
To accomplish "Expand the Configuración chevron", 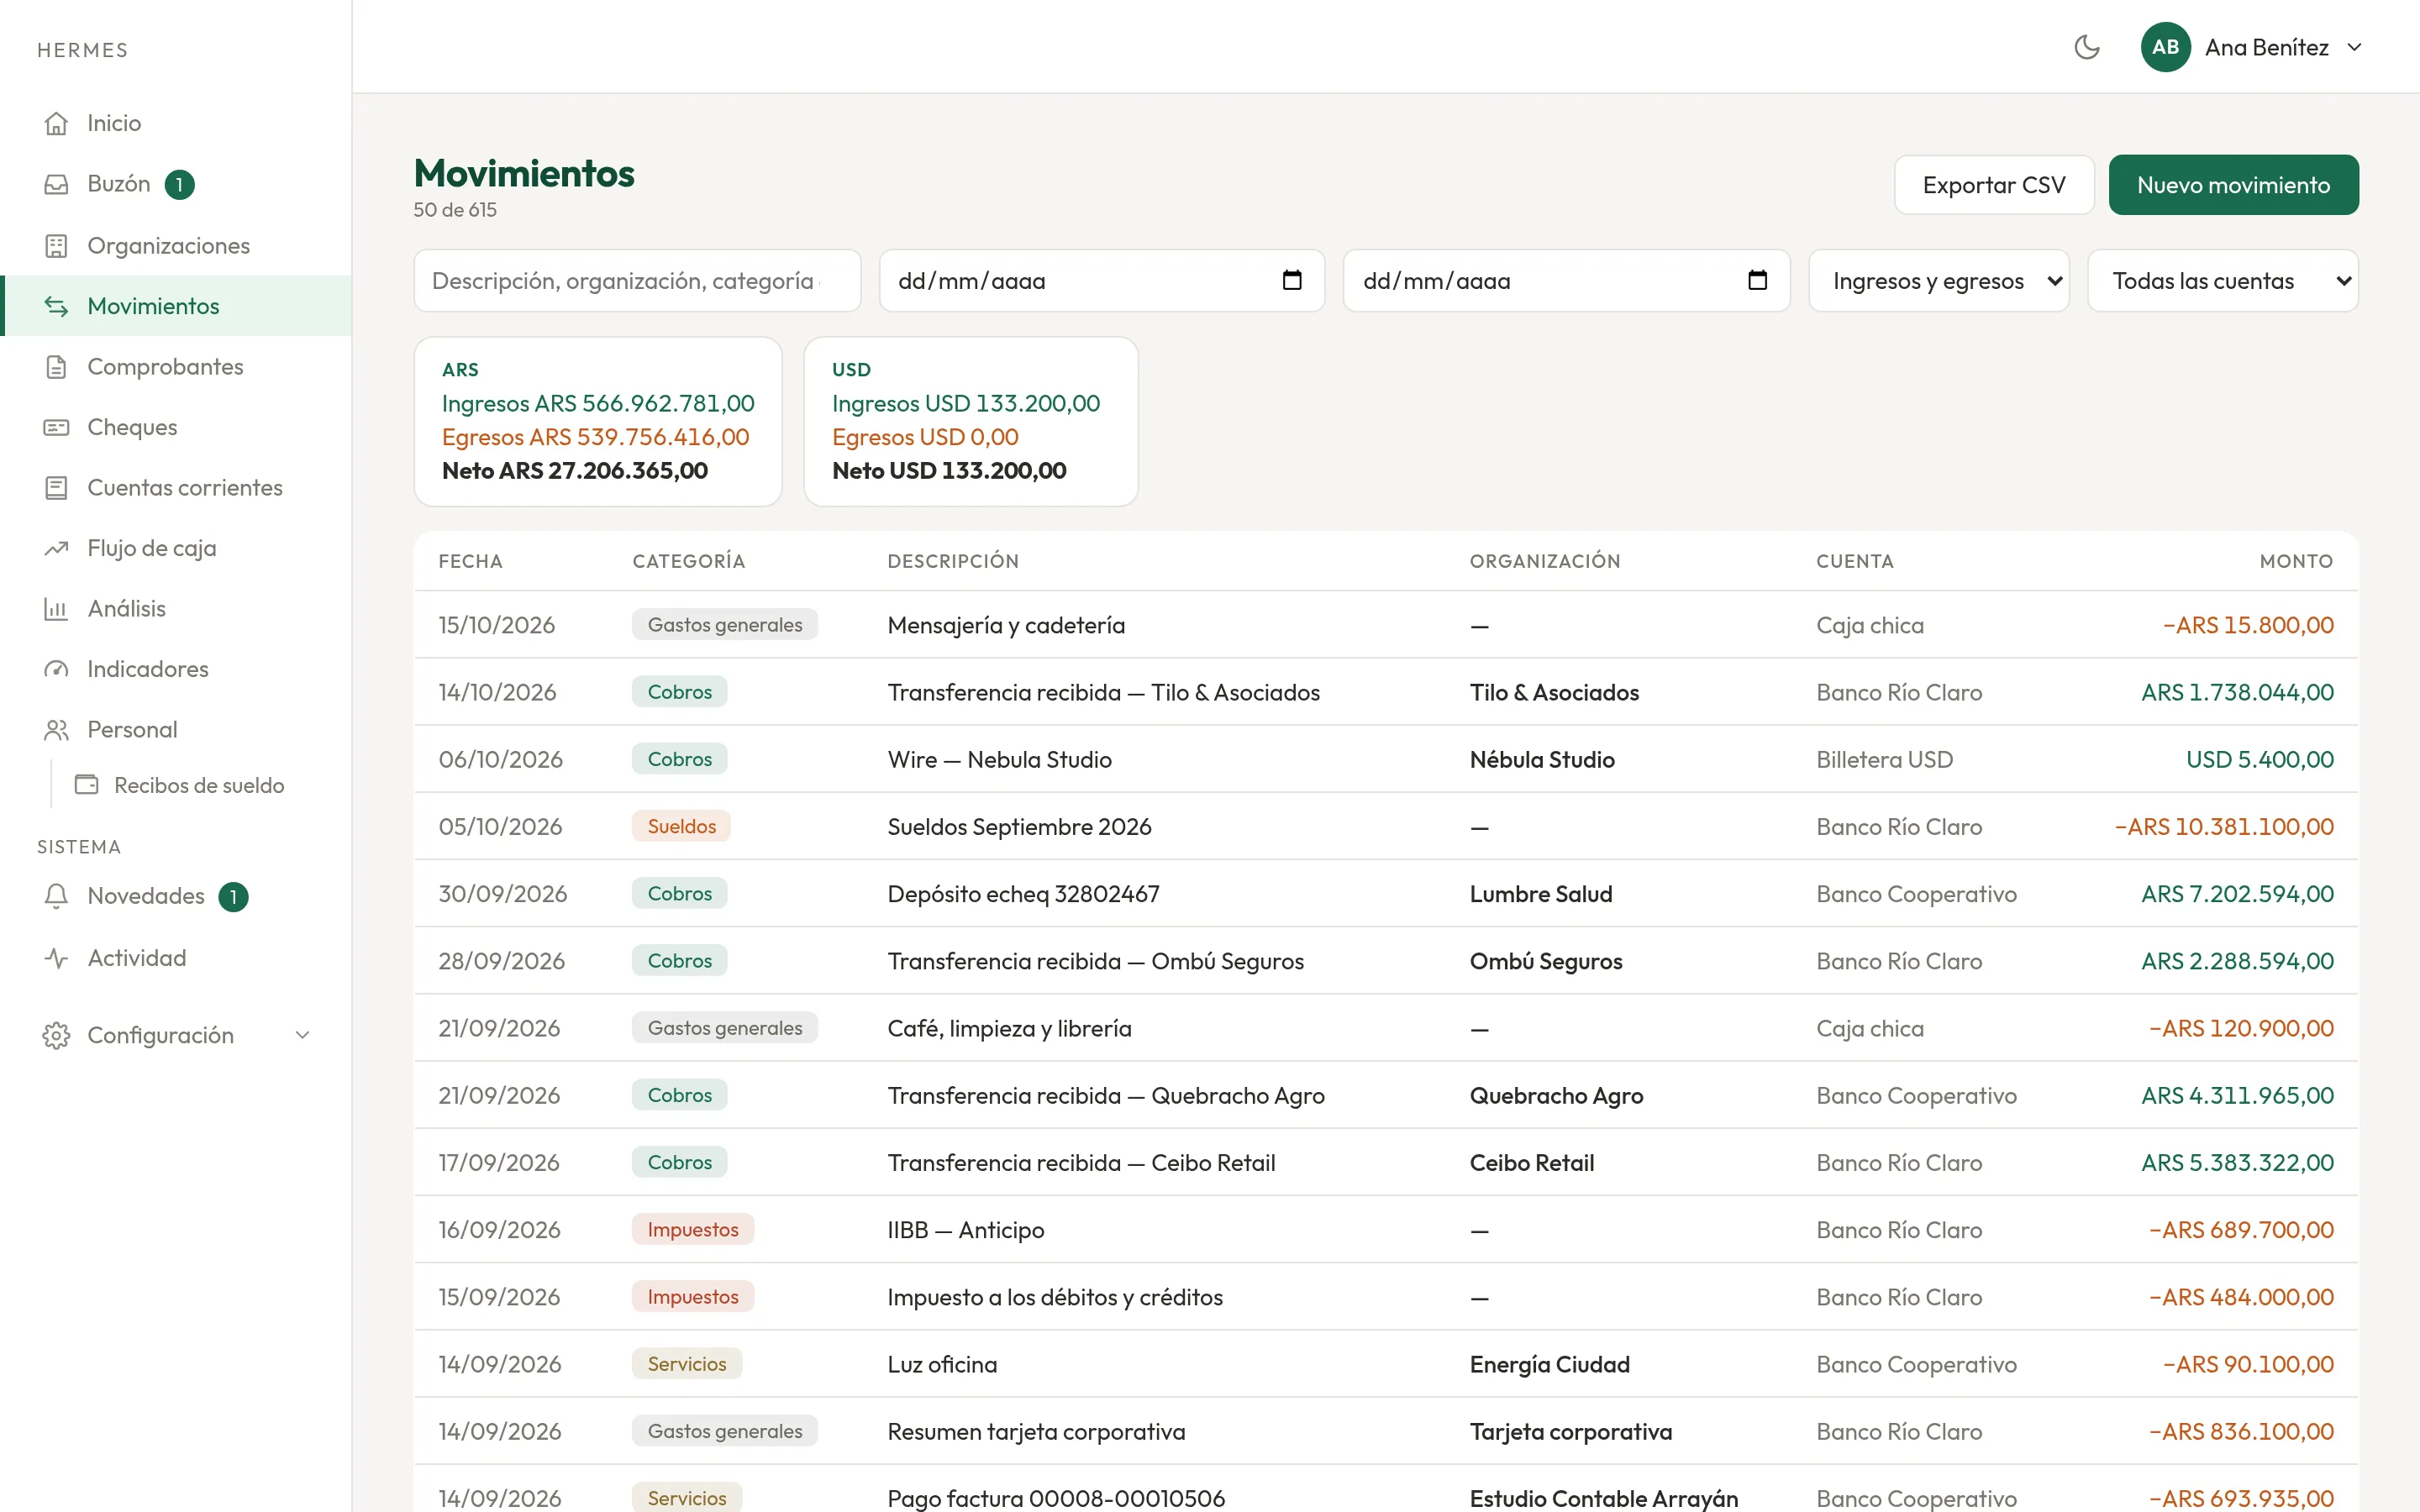I will click(x=302, y=1035).
